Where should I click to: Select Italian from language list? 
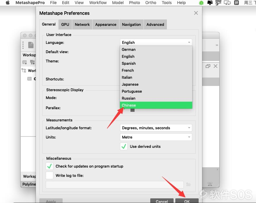(156, 78)
